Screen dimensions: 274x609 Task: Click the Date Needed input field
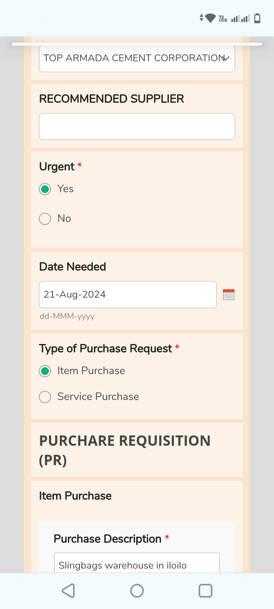coord(128,295)
